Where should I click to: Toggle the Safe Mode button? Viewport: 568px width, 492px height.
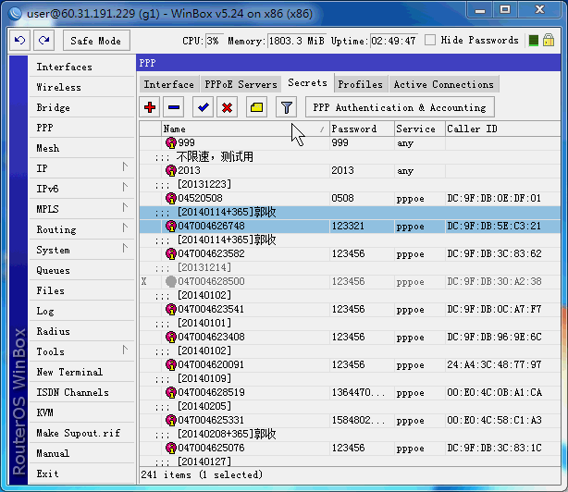tap(95, 41)
